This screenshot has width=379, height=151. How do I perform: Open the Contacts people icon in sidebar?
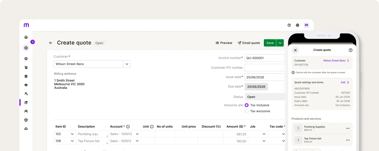(26, 111)
